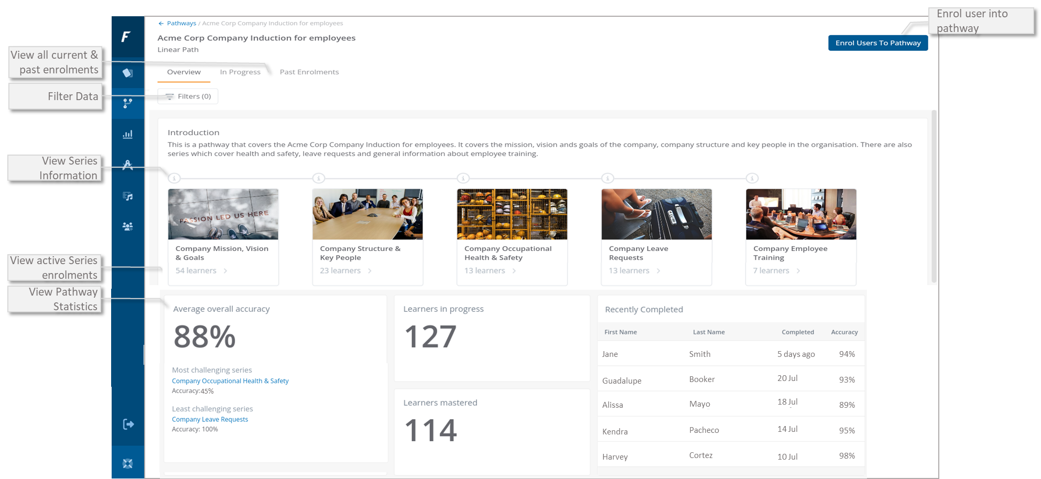The height and width of the screenshot is (479, 1041).
Task: Select the pathways branch icon in sidebar
Action: (127, 103)
